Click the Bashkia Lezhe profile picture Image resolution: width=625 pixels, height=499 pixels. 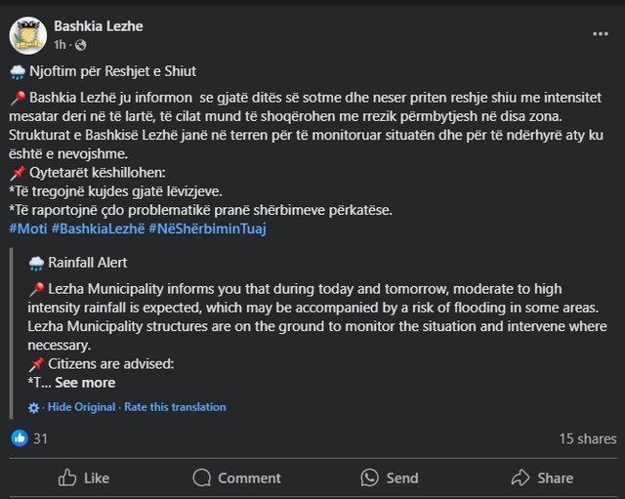tap(28, 35)
